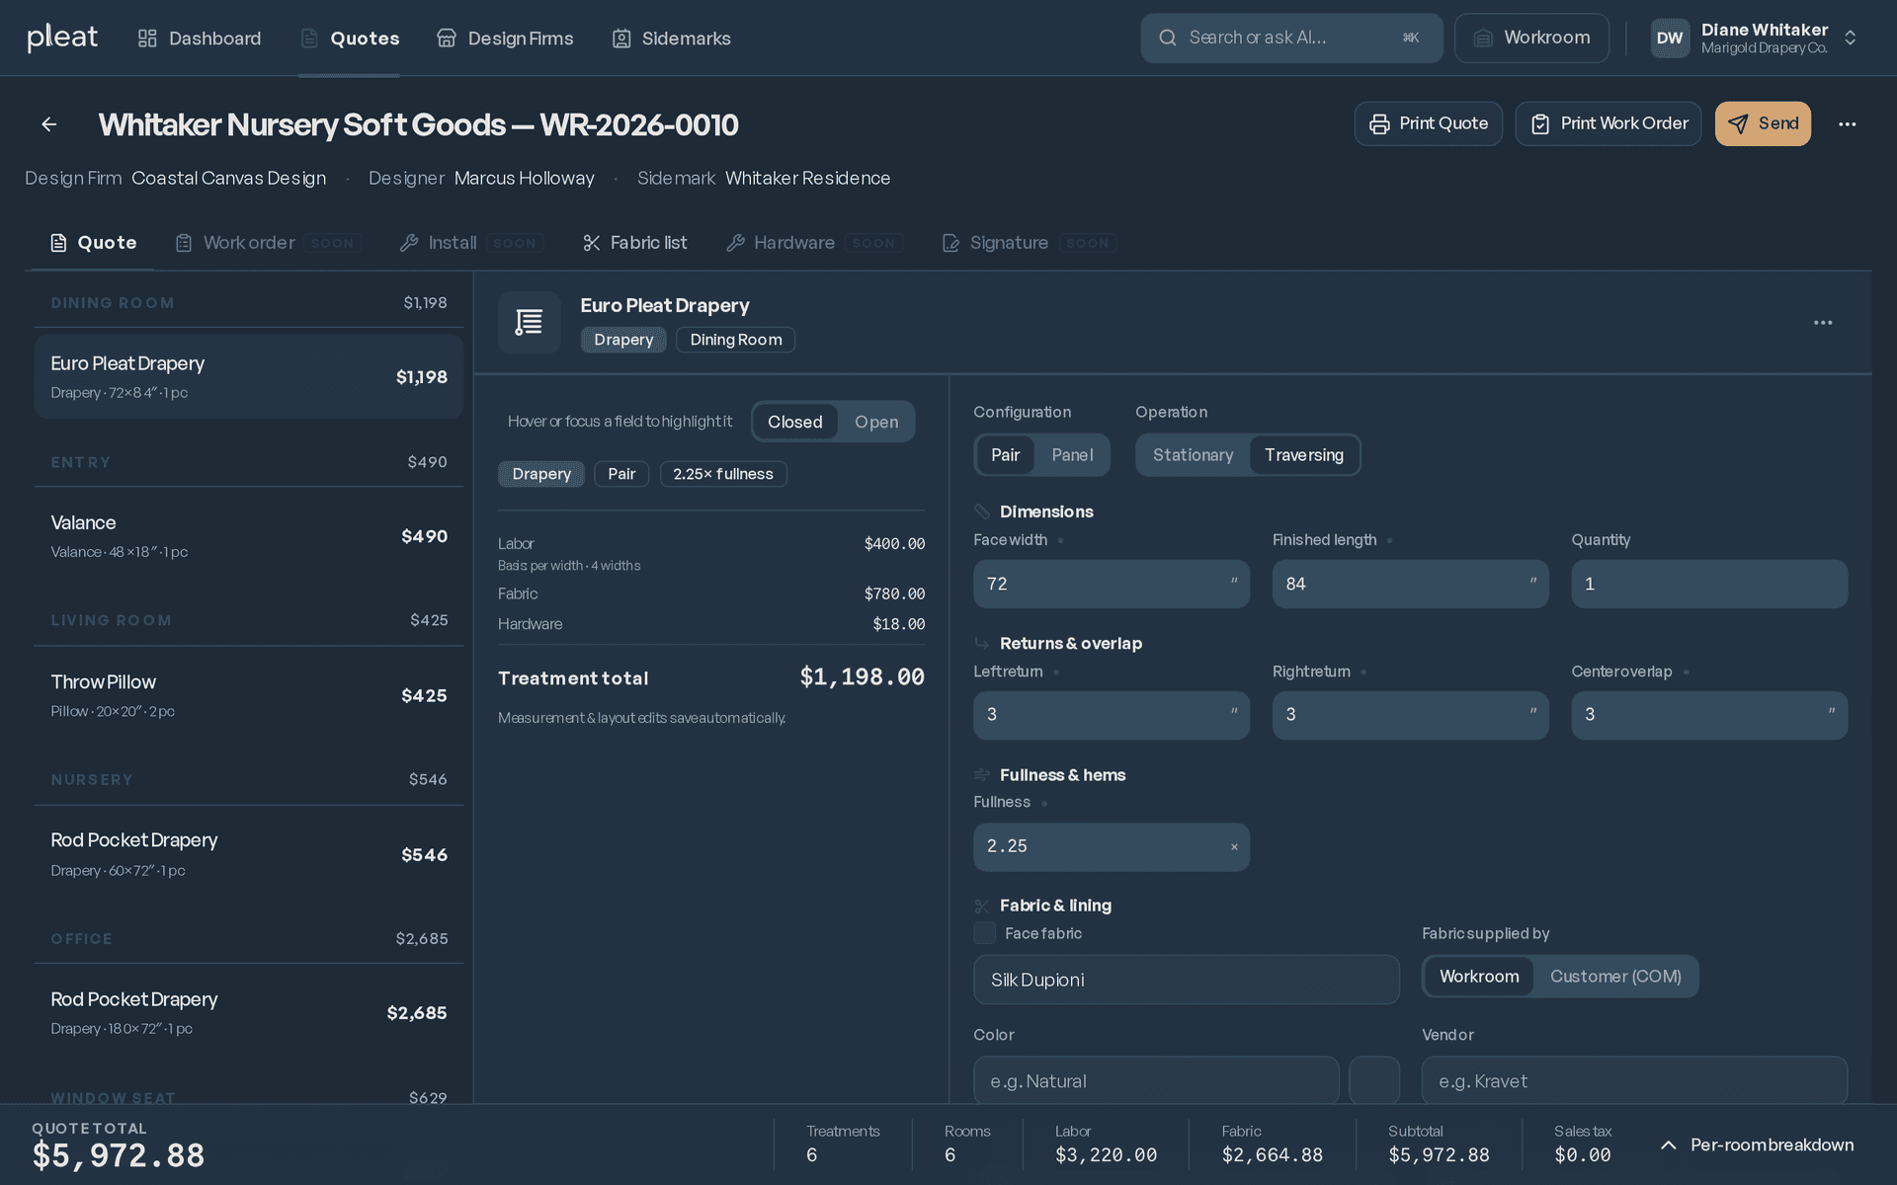Go to Design Firms in the navigation

[505, 39]
